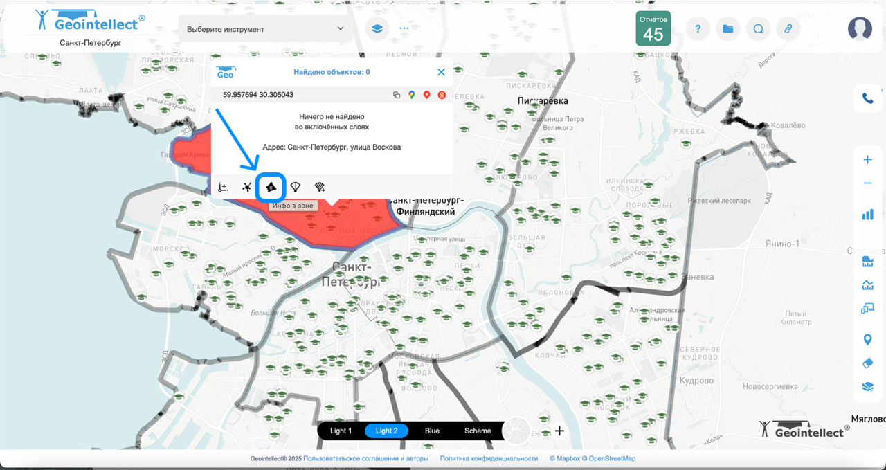Open the user profile avatar menu

point(860,28)
